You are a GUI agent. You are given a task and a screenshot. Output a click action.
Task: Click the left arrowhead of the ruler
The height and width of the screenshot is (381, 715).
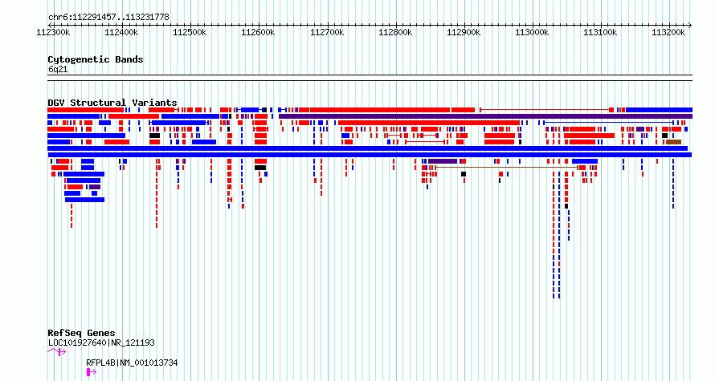pyautogui.click(x=50, y=25)
